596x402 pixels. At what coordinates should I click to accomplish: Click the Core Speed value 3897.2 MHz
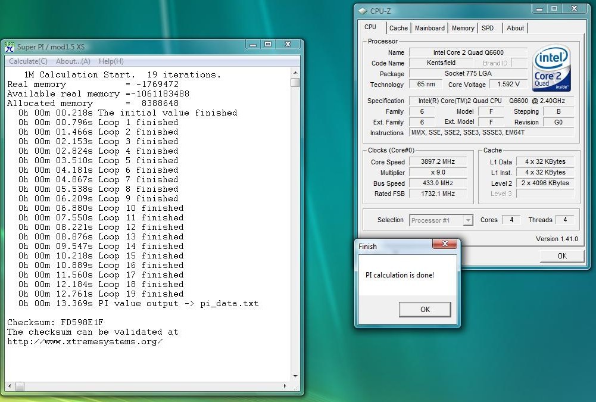pos(438,161)
